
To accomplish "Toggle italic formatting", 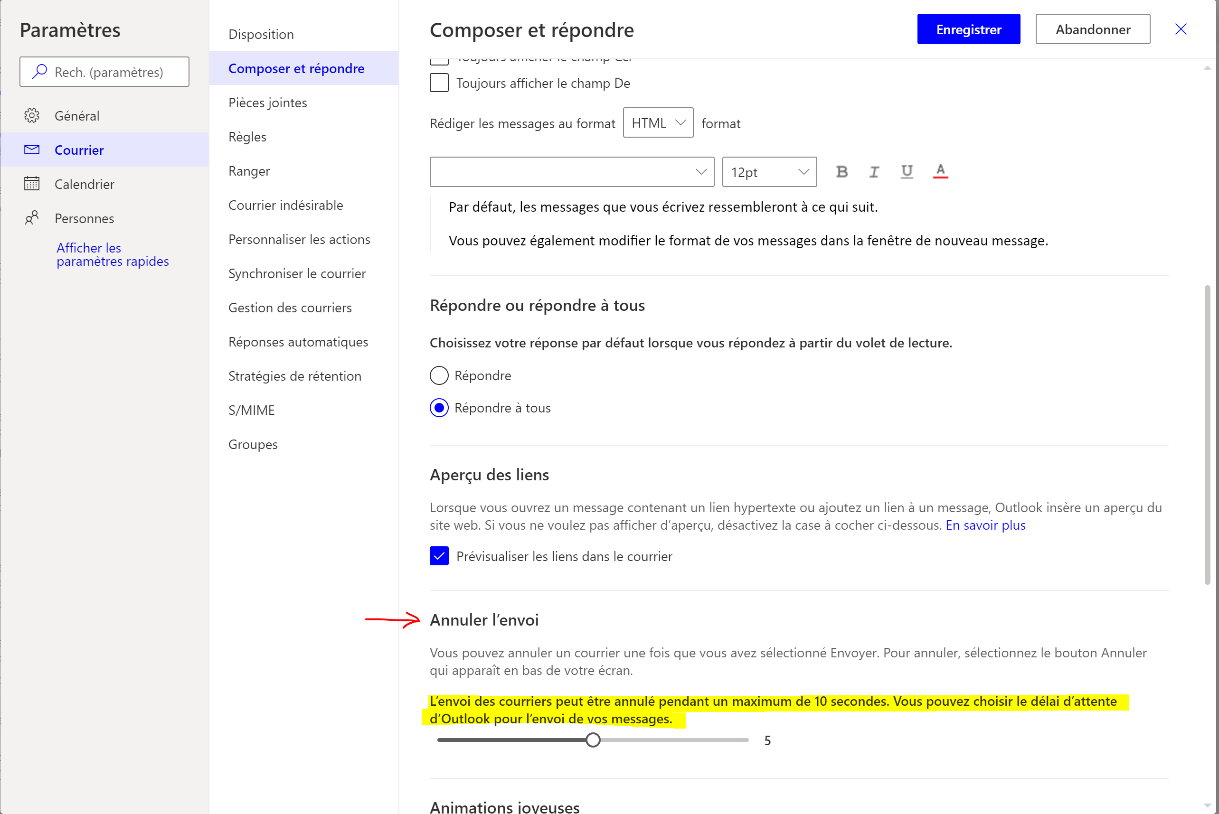I will tap(874, 172).
